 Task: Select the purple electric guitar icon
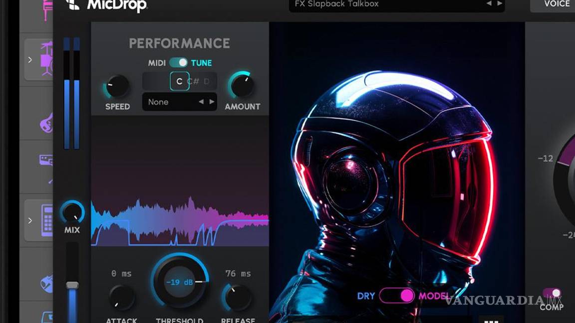tap(46, 122)
